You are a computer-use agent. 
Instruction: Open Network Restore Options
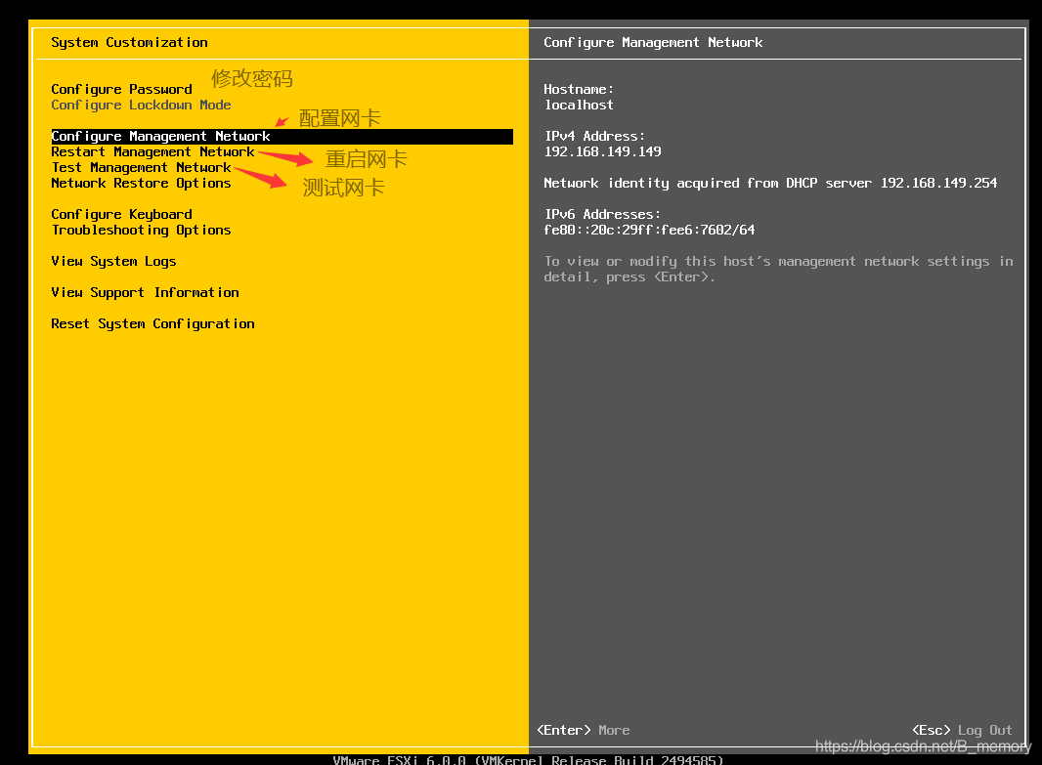pos(141,184)
